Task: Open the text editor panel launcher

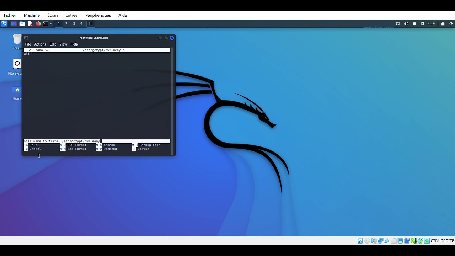Action: pos(30,23)
